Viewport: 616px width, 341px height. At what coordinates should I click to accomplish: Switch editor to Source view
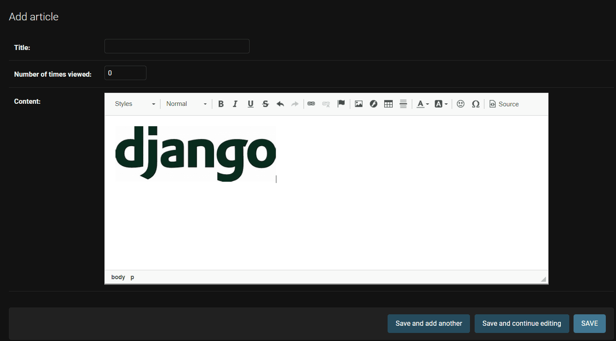coord(504,104)
